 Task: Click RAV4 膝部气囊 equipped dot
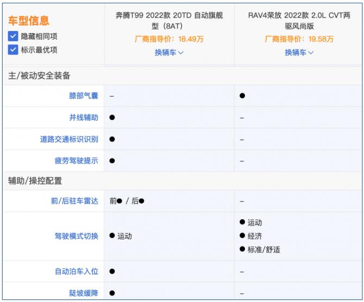point(242,96)
